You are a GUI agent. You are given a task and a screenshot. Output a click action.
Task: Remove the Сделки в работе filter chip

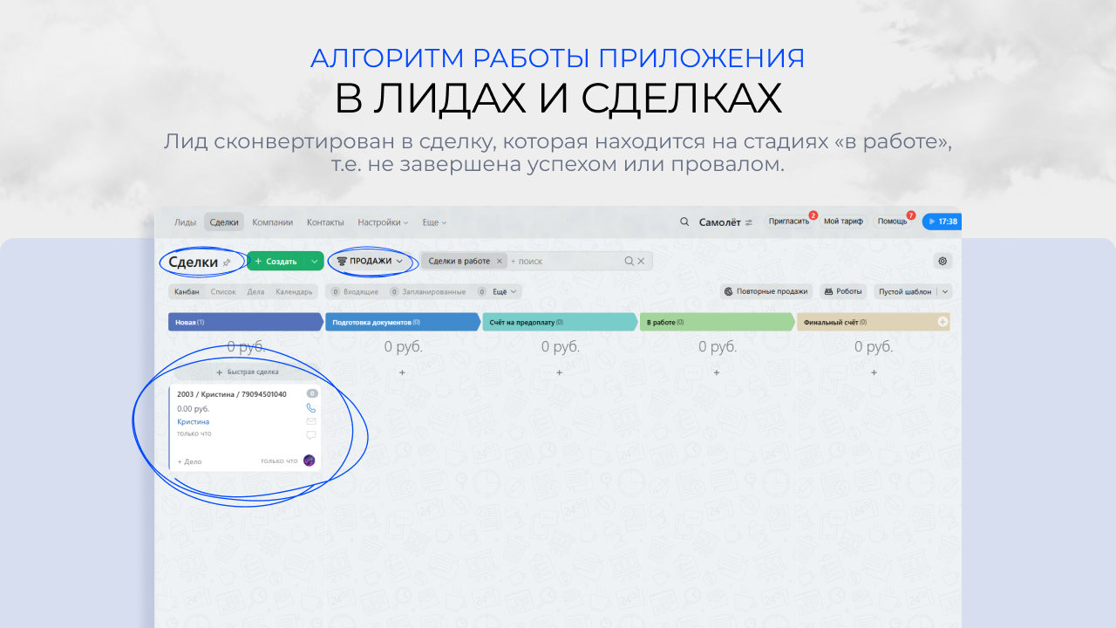tap(500, 261)
